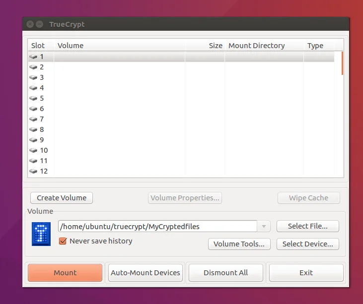Click Dismount All button
This screenshot has width=363, height=304.
coord(226,273)
